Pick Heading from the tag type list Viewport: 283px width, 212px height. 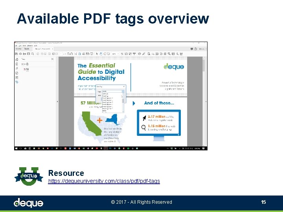pyautogui.click(x=105, y=96)
